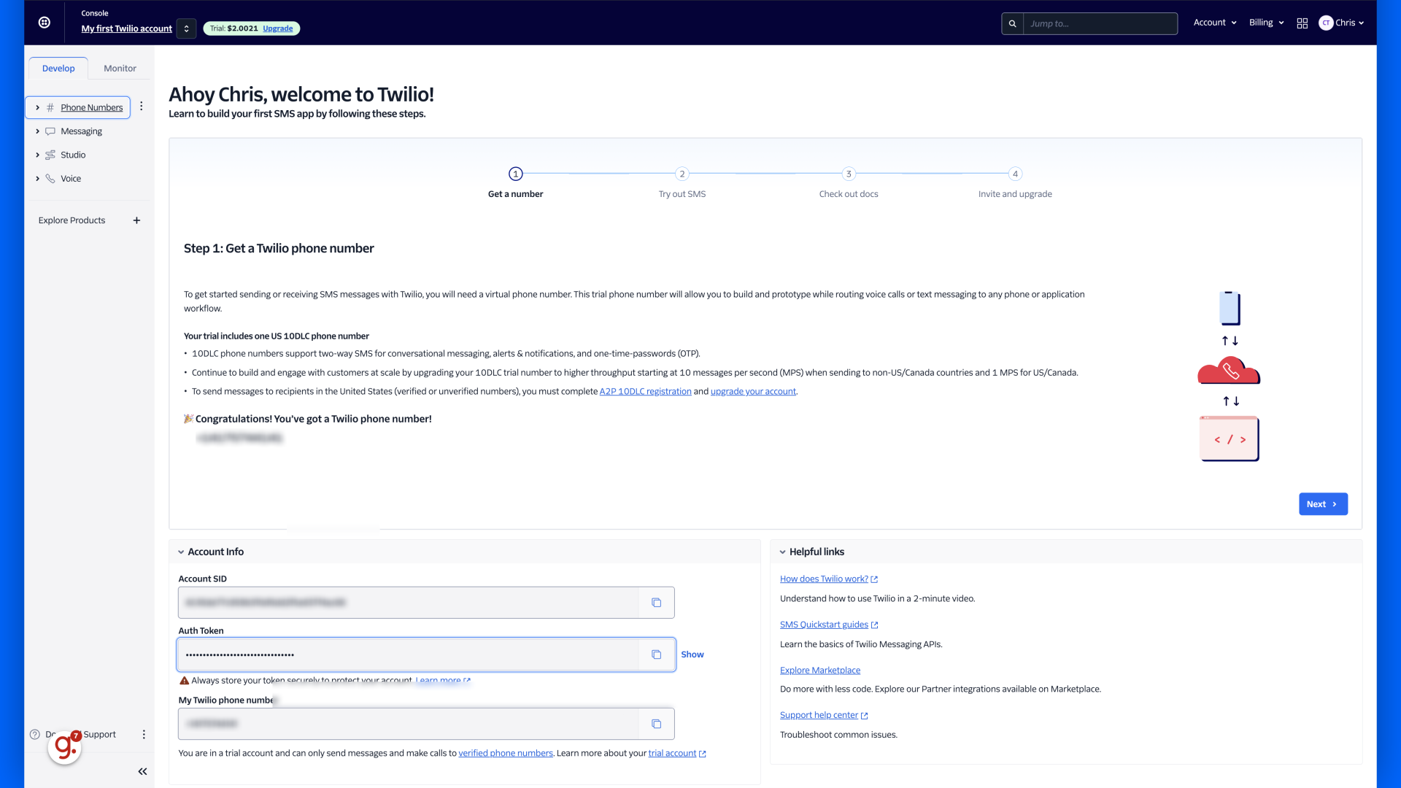This screenshot has width=1401, height=788.
Task: Open the verified phone numbers link
Action: 506,754
